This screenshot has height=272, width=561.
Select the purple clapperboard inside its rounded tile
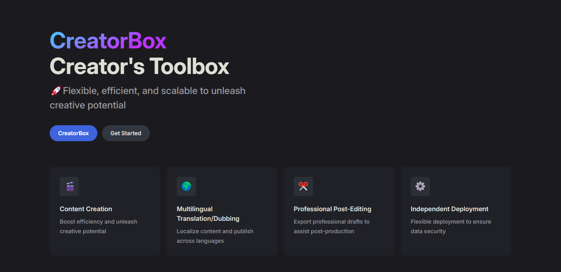(x=69, y=186)
